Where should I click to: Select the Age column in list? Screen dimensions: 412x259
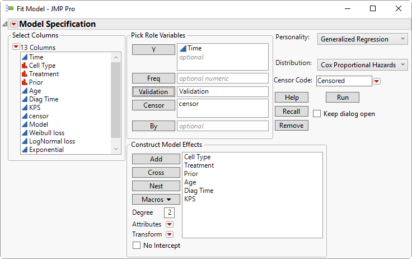35,91
